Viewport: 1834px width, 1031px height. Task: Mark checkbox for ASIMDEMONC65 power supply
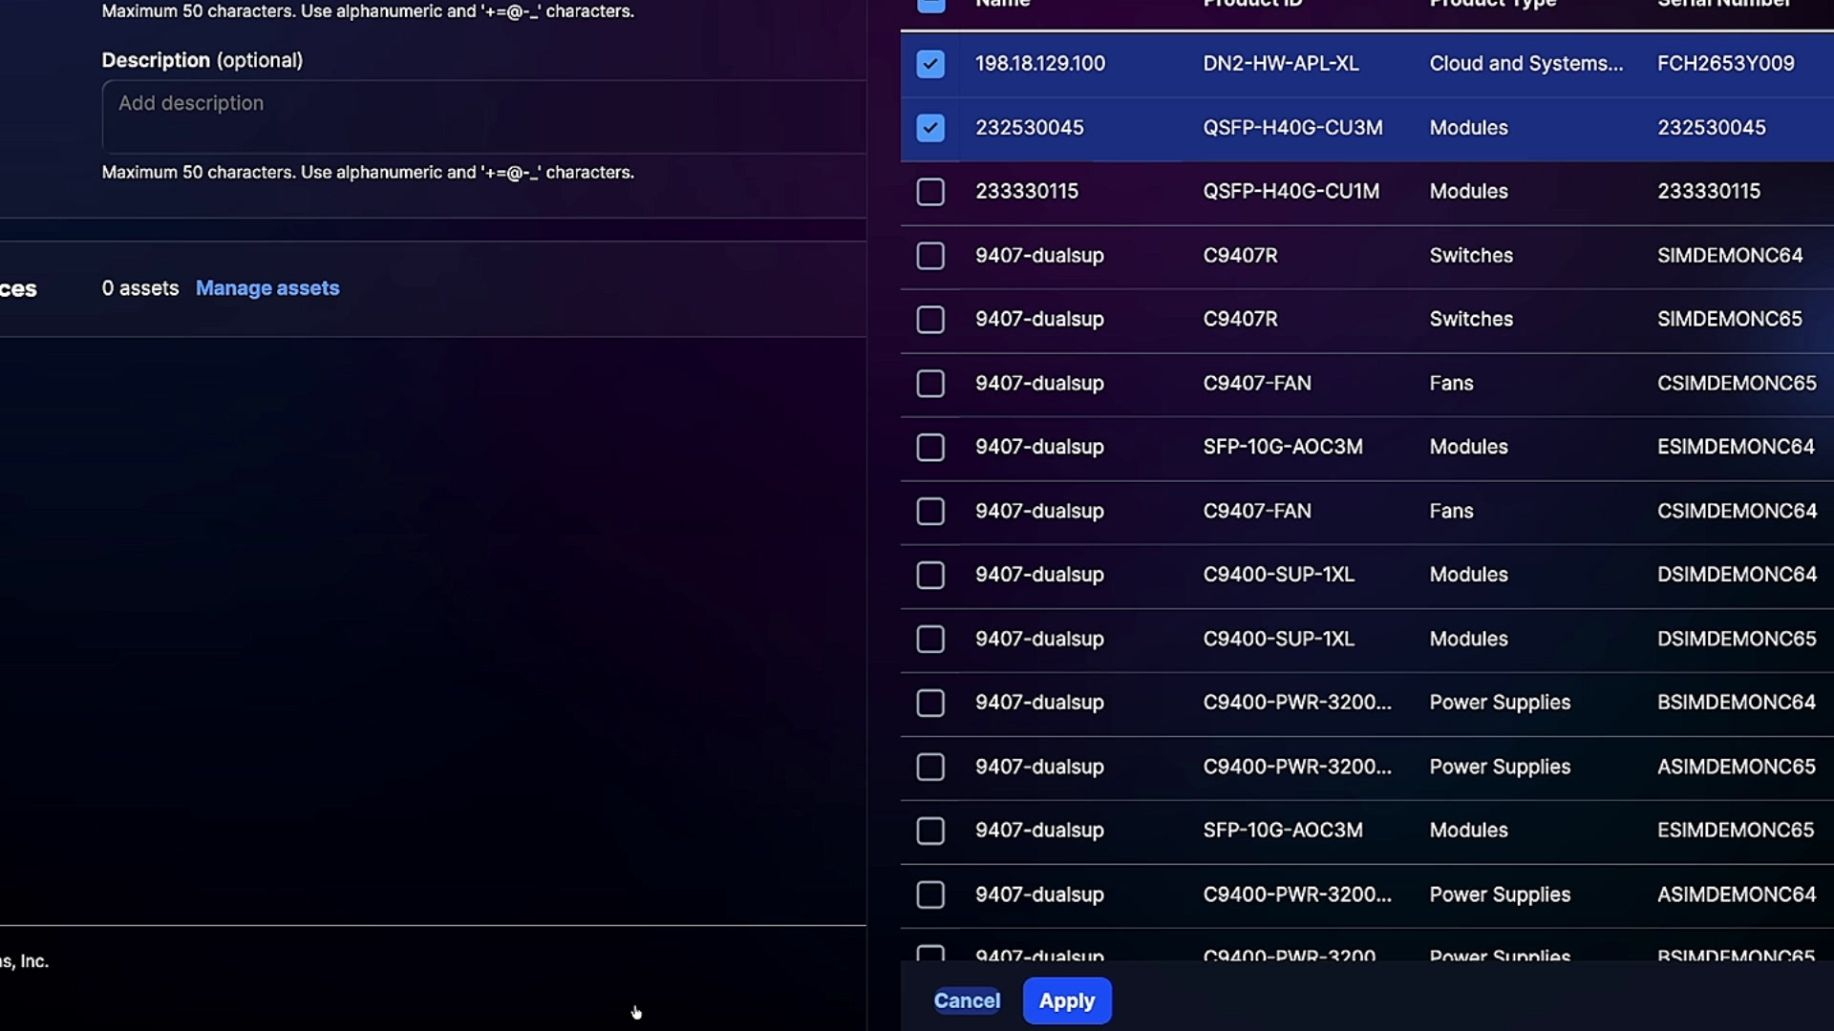tap(930, 768)
